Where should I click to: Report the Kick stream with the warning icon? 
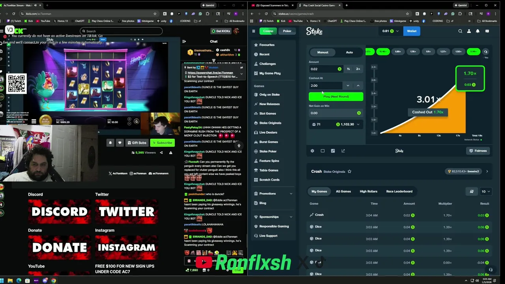[170, 153]
